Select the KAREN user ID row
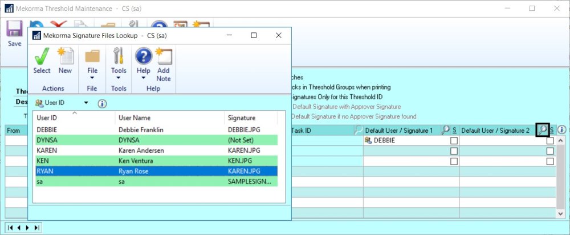 157,150
